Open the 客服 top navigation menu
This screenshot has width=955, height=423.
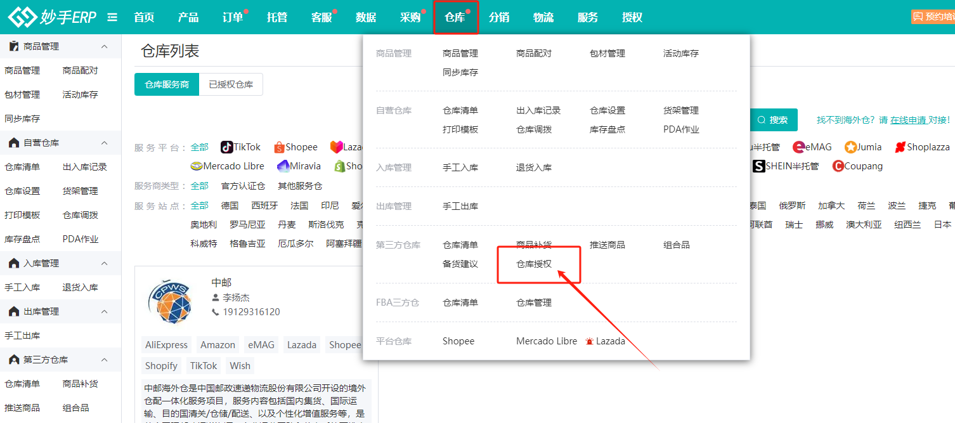pyautogui.click(x=322, y=17)
